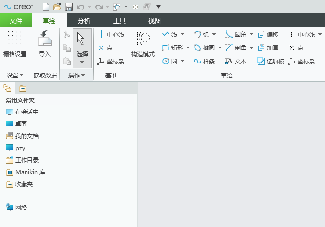Switch to the 视图 tab
This screenshot has width=325, height=227.
coord(155,21)
